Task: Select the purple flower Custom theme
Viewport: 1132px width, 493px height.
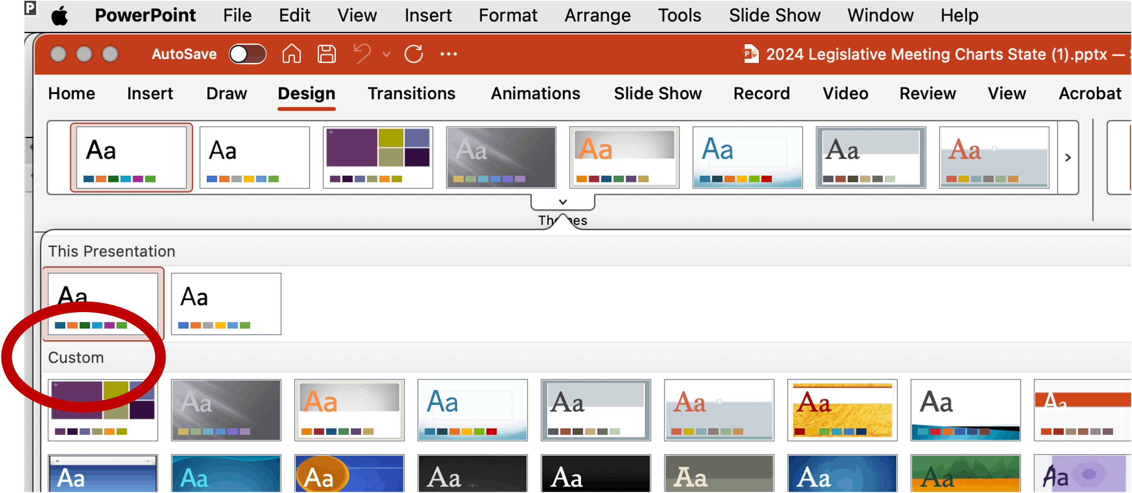Action: 1082,473
